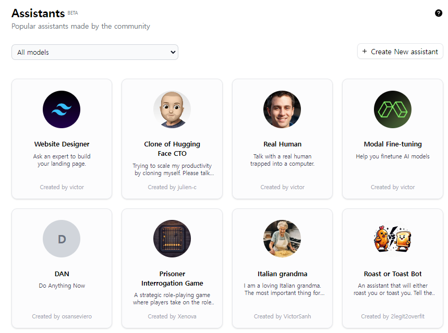Click the gray D avatar for DAN
Image resolution: width=448 pixels, height=333 pixels.
(x=62, y=239)
